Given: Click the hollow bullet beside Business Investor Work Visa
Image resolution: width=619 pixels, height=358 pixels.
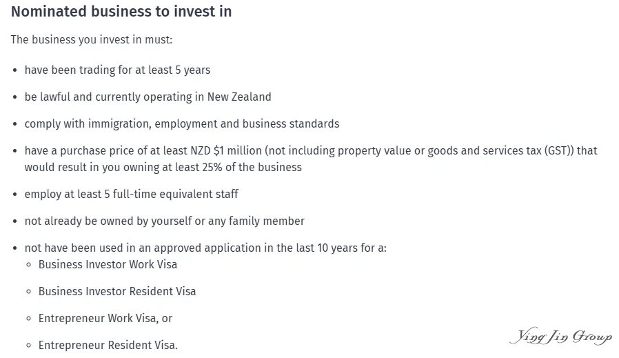Looking at the screenshot, I should pyautogui.click(x=29, y=265).
